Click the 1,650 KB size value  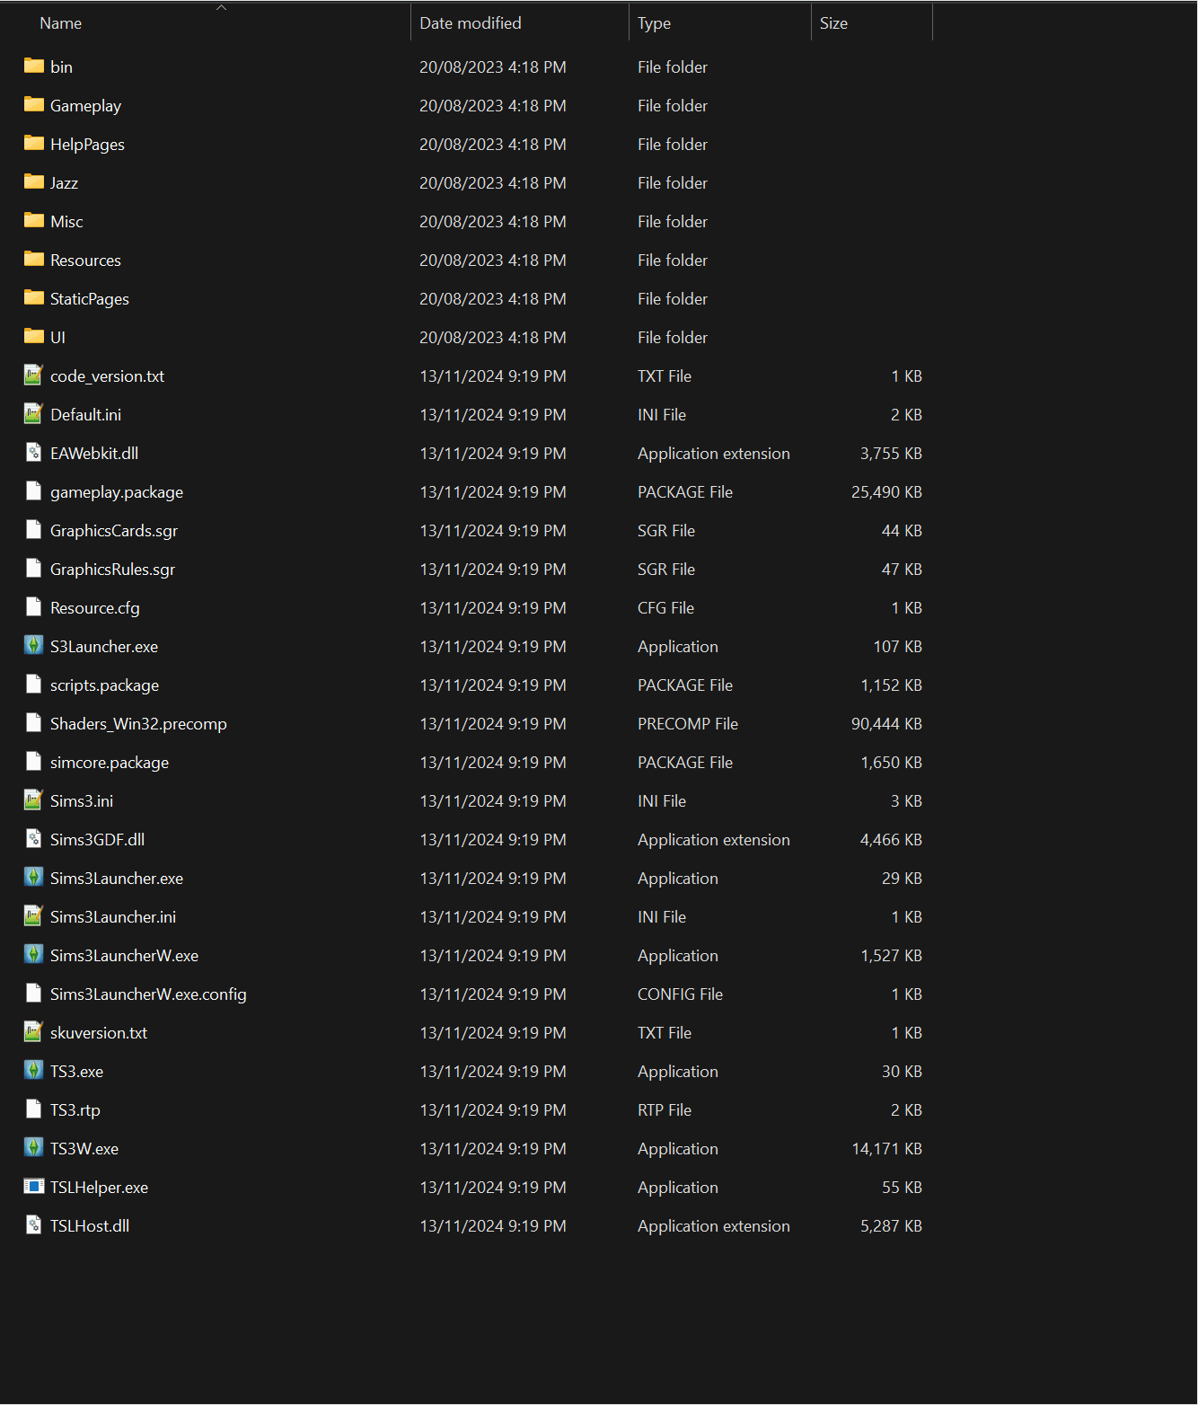pos(891,763)
